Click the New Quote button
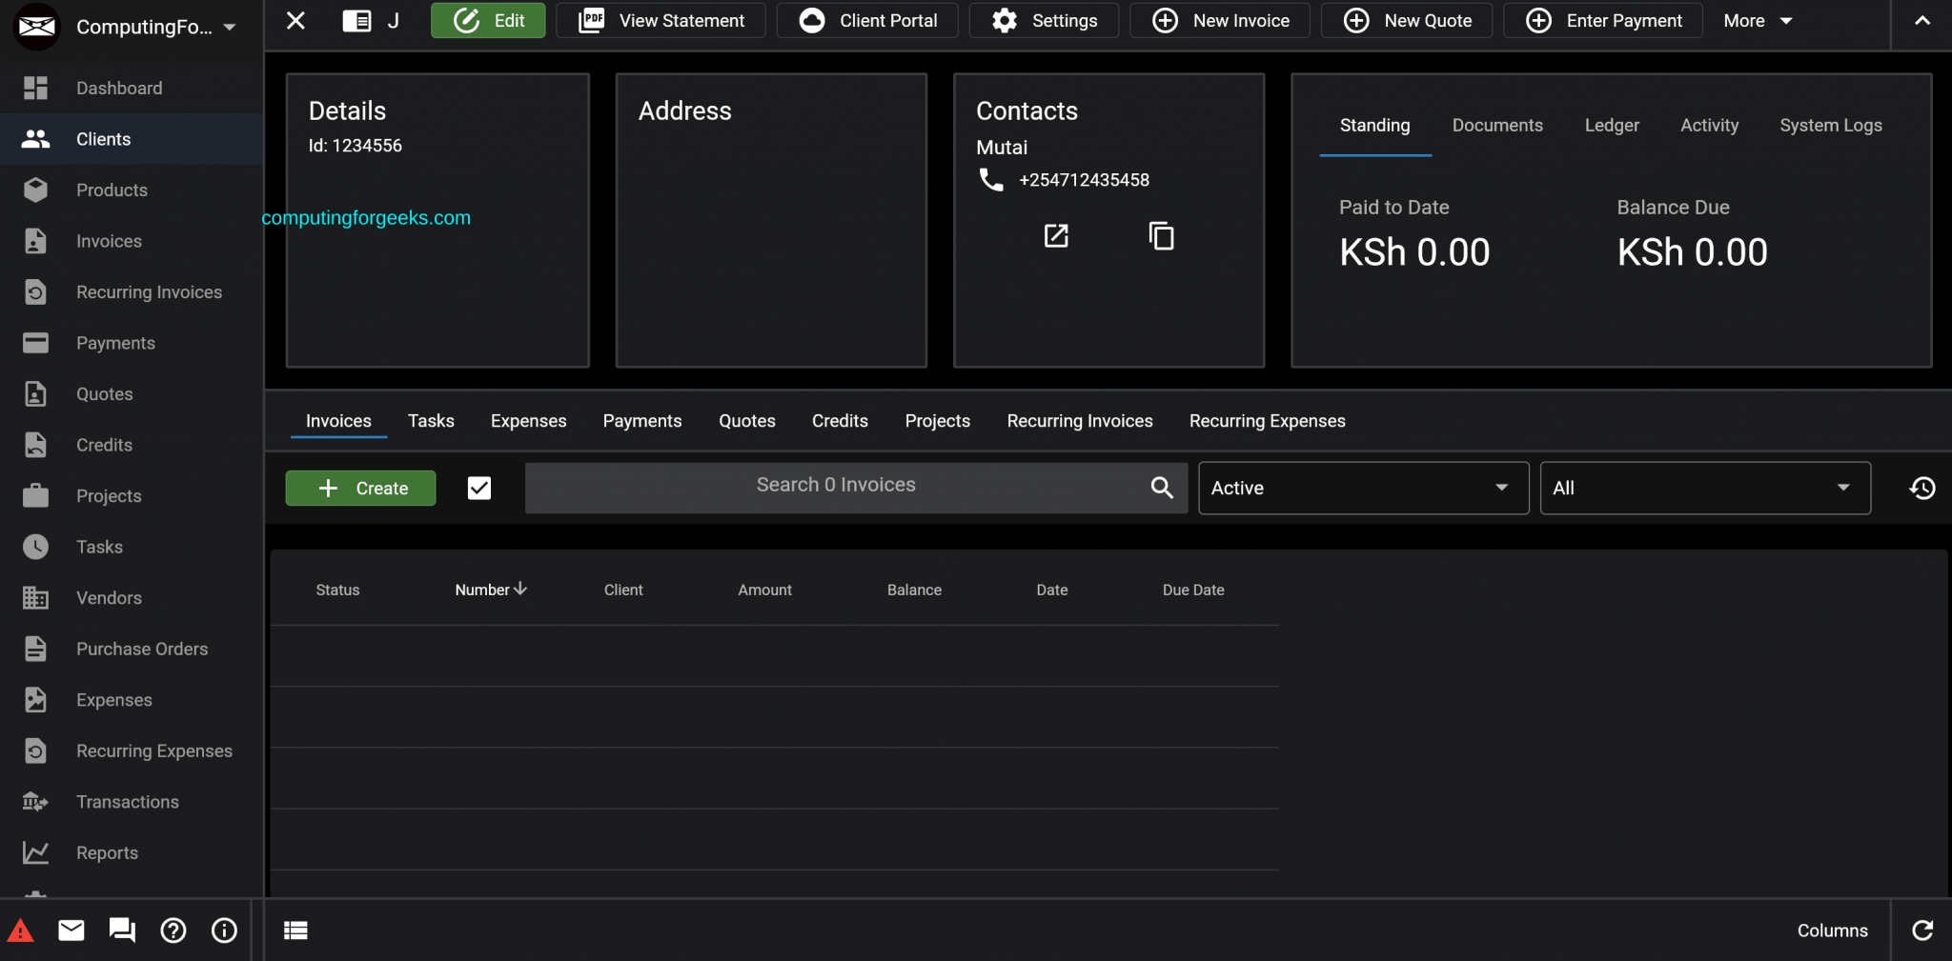This screenshot has height=961, width=1952. click(x=1407, y=20)
